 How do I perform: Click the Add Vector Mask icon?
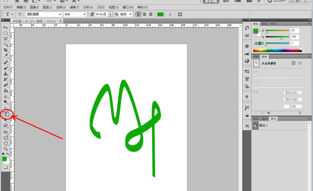tap(300, 63)
